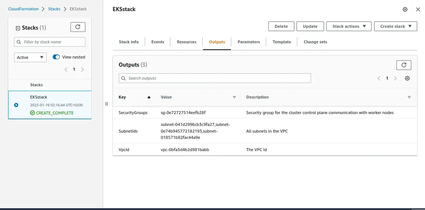Expand the Create stack dropdown
Image resolution: width=425 pixels, height=210 pixels.
tap(396, 26)
